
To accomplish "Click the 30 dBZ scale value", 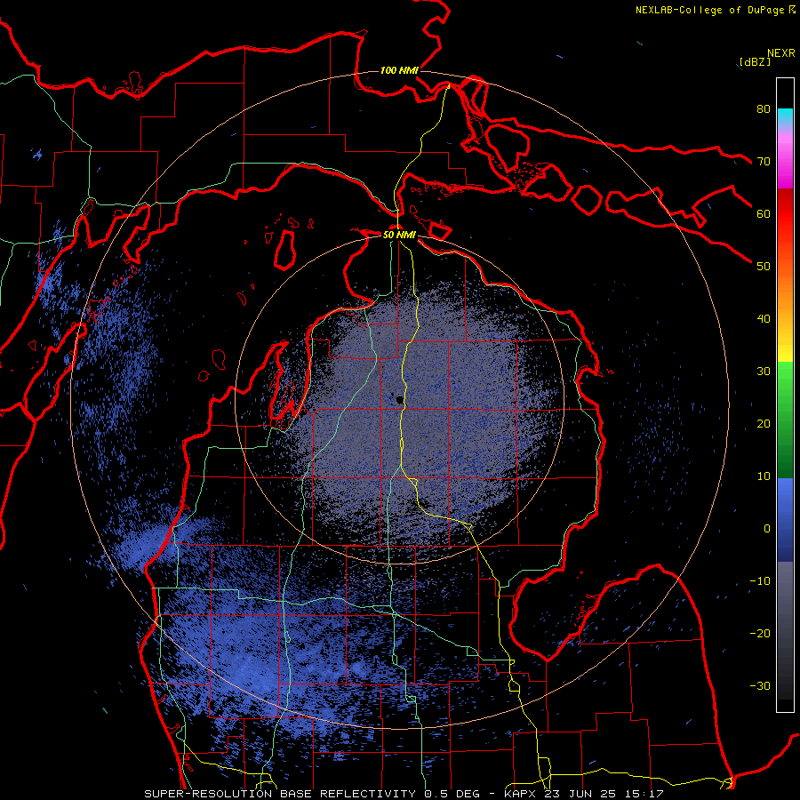I will [764, 372].
